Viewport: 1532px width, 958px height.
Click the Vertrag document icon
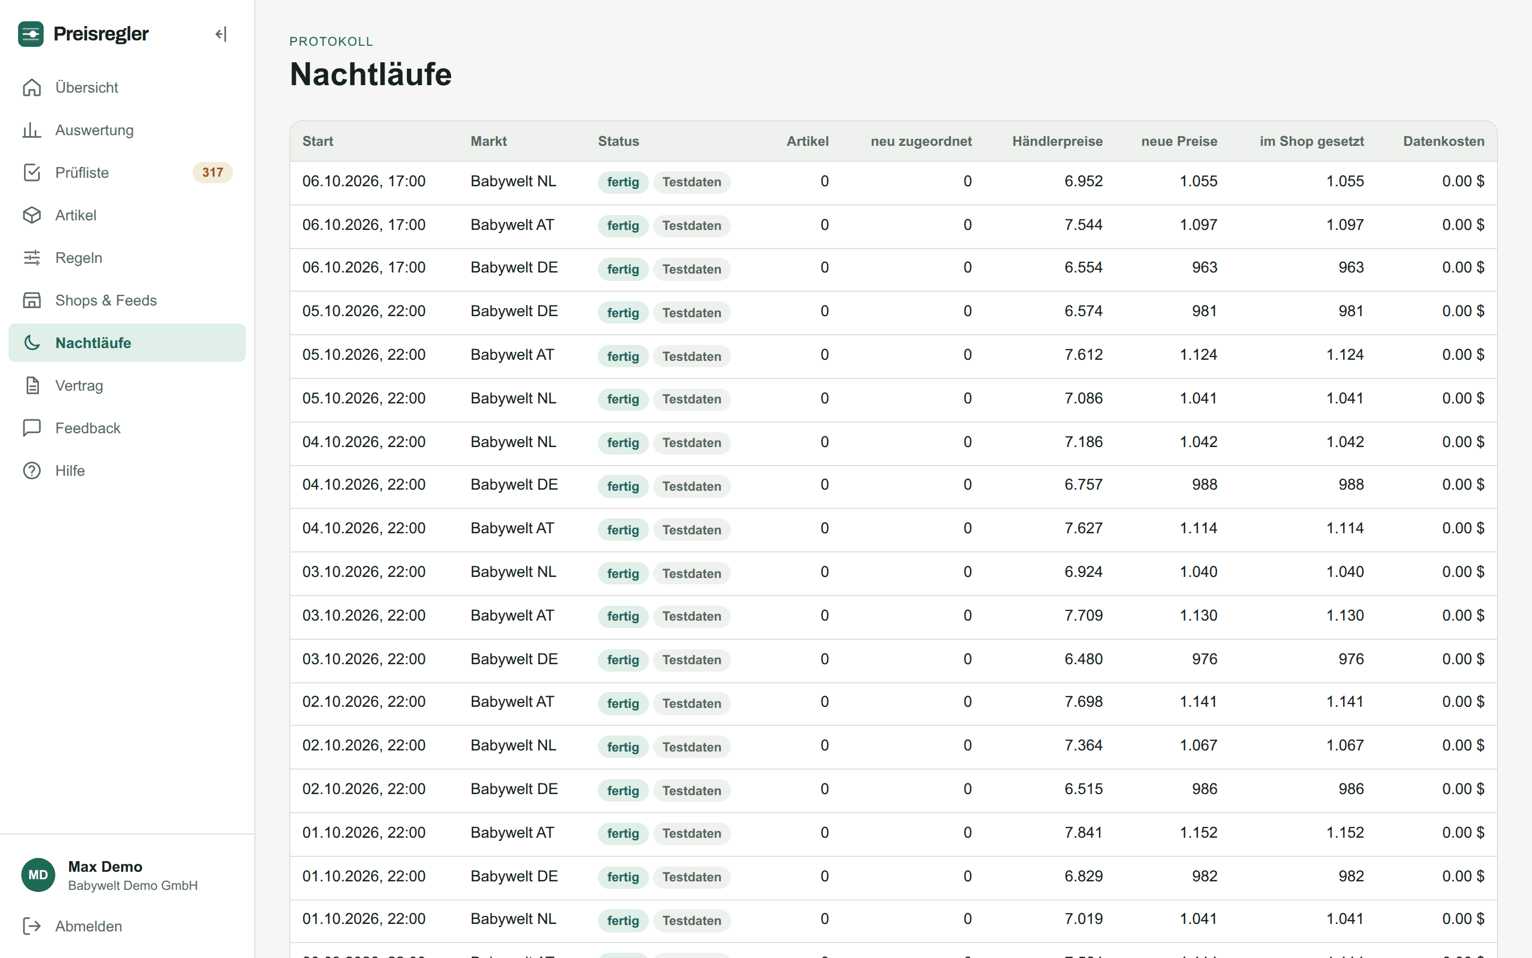32,385
